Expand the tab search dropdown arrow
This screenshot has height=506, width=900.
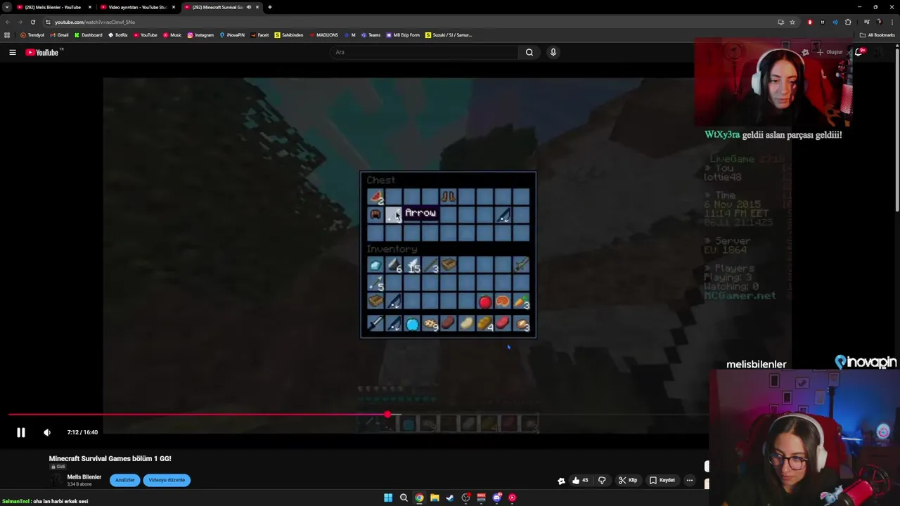pos(6,7)
